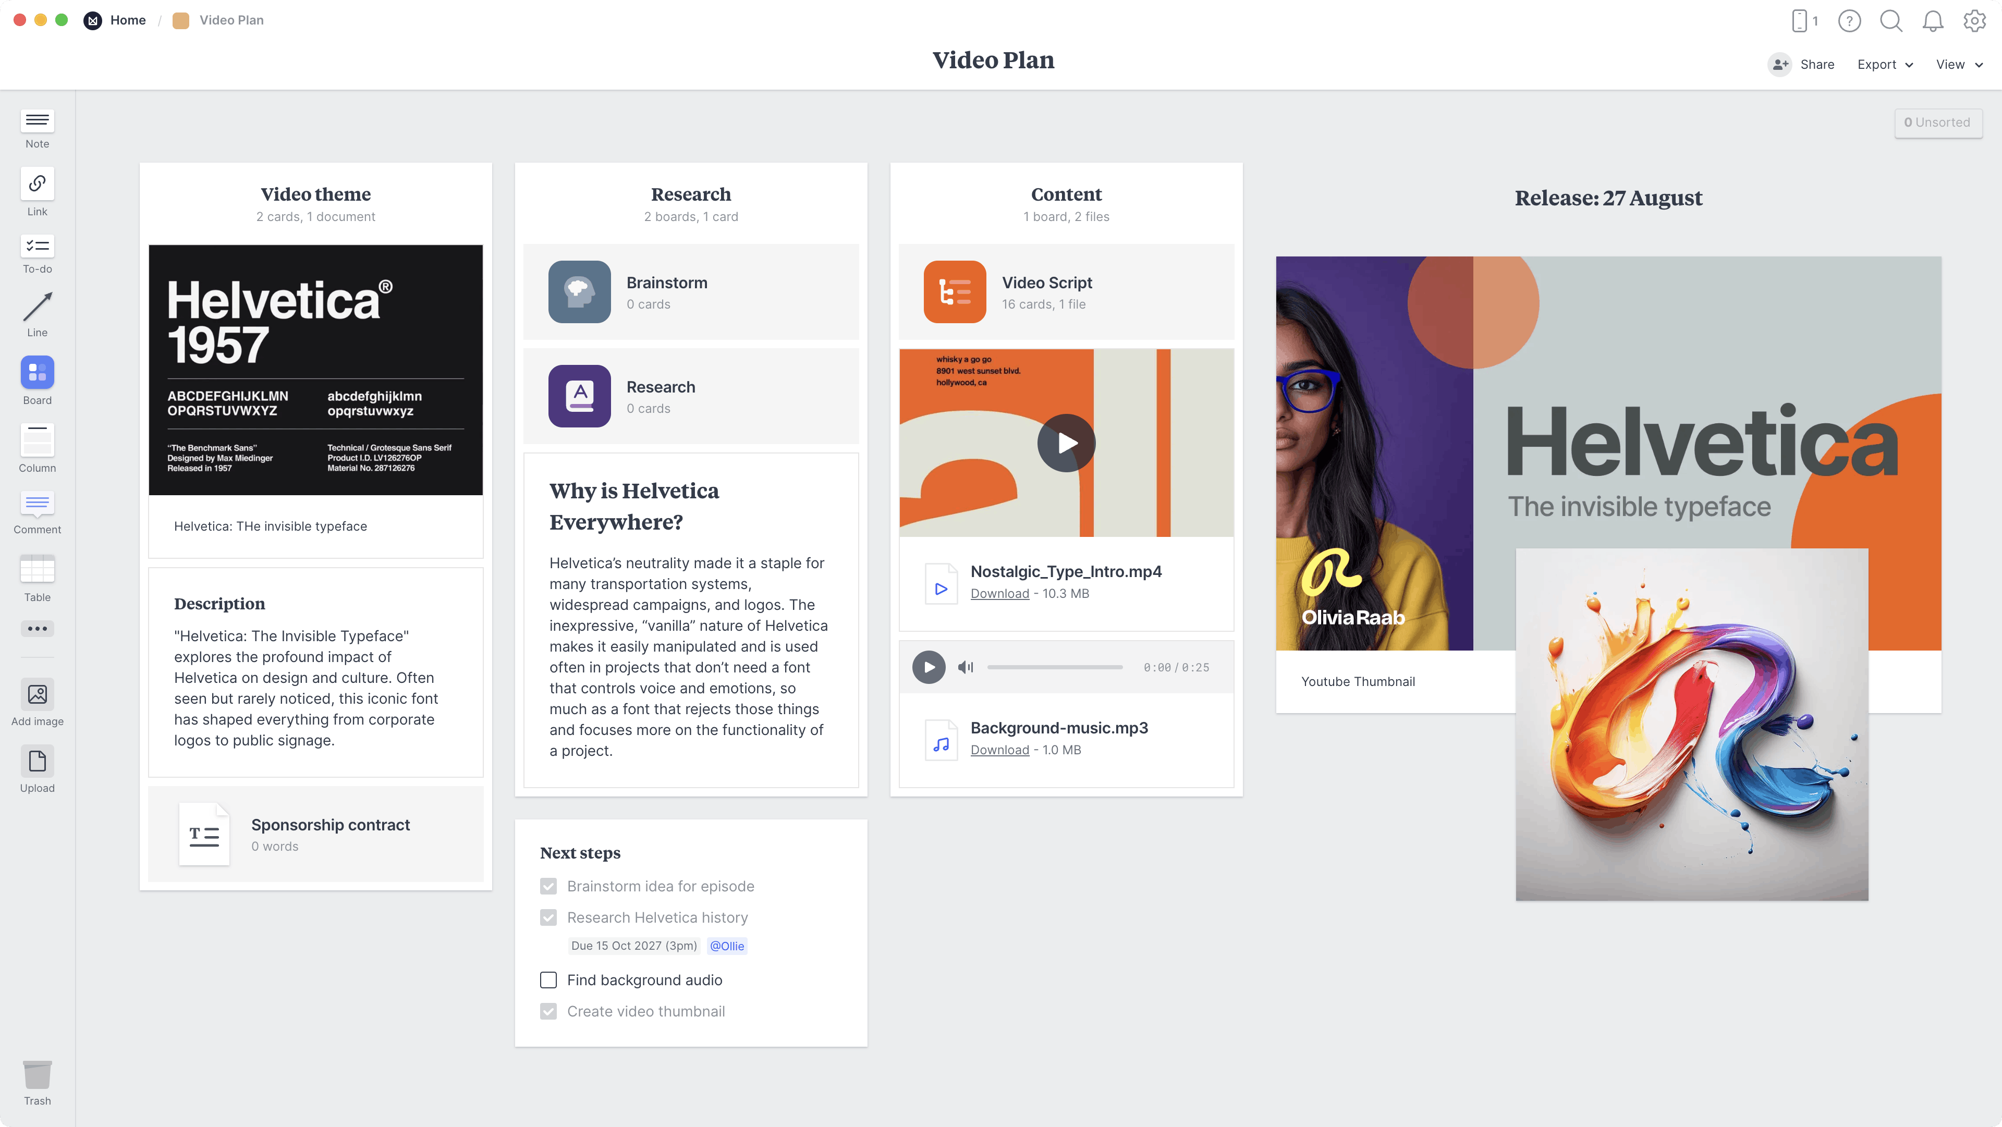The image size is (2002, 1127).
Task: Click the Share button
Action: (1801, 65)
